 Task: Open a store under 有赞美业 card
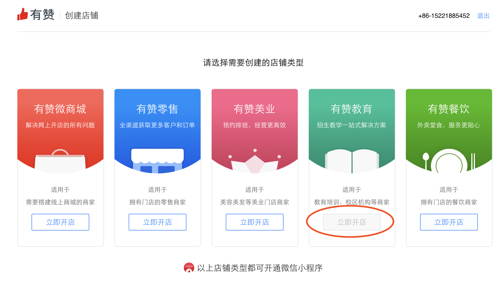pyautogui.click(x=255, y=222)
